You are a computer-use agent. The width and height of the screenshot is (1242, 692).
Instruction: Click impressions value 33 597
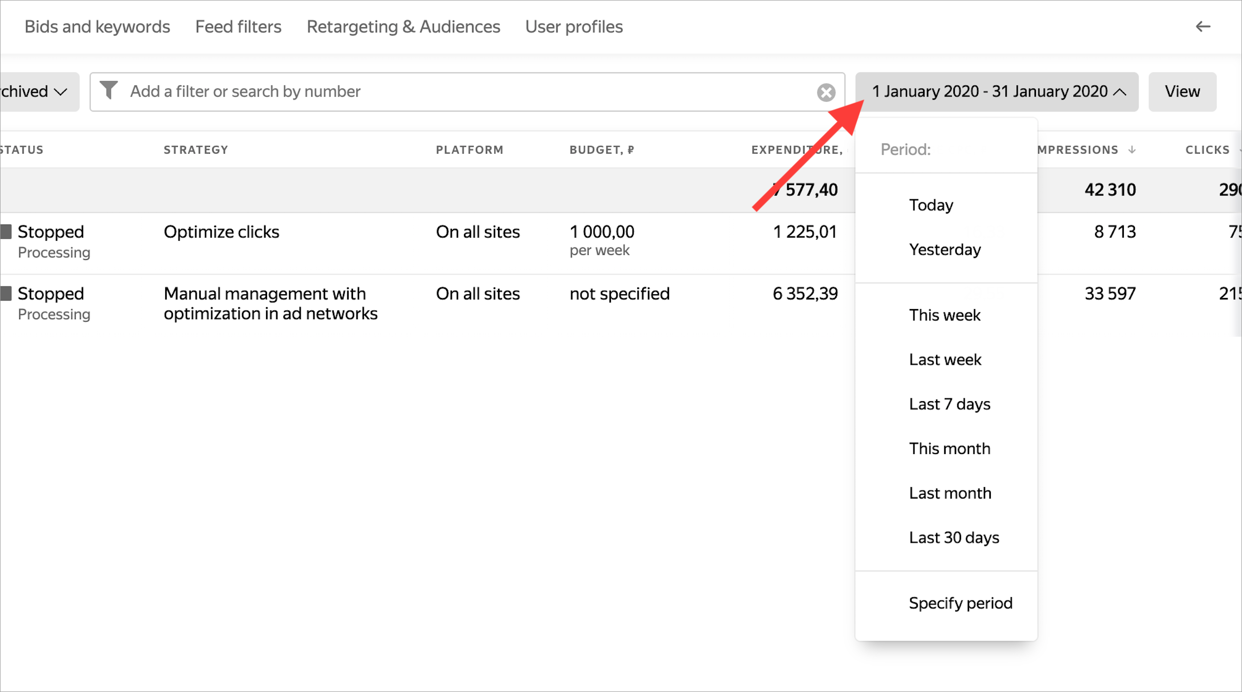tap(1110, 294)
